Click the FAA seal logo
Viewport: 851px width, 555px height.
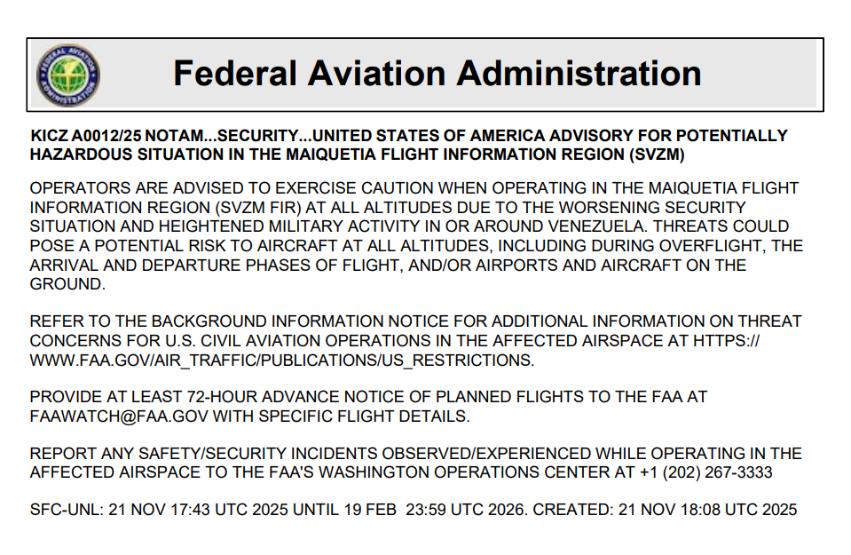coord(68,75)
